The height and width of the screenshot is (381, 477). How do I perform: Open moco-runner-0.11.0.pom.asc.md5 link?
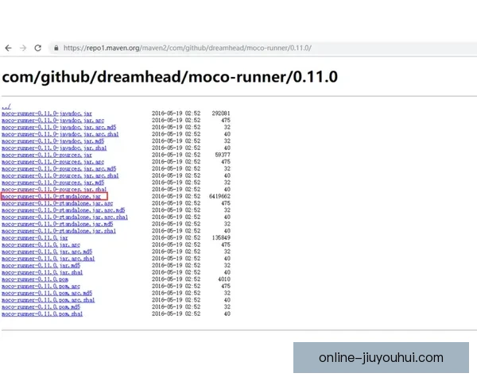click(47, 293)
